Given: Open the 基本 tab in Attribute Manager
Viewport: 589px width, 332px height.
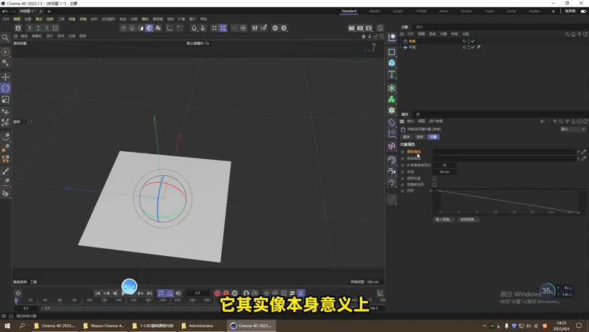Looking at the screenshot, I should (x=406, y=137).
